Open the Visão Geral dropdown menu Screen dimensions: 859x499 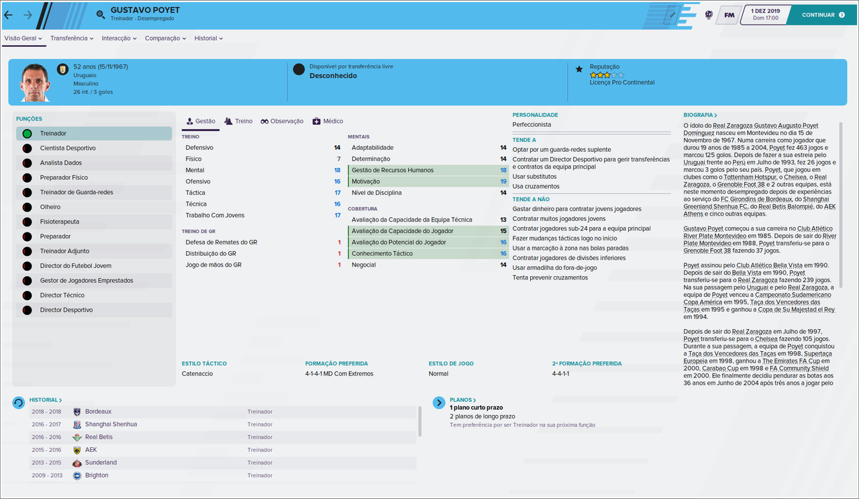click(x=23, y=38)
